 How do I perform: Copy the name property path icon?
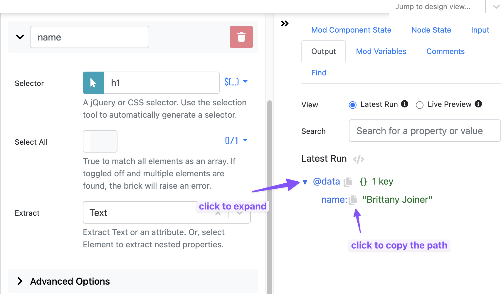click(x=353, y=200)
